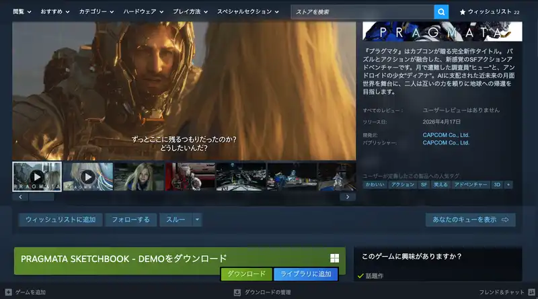Click the green ダウンロード demo button
The width and height of the screenshot is (538, 299).
point(246,274)
